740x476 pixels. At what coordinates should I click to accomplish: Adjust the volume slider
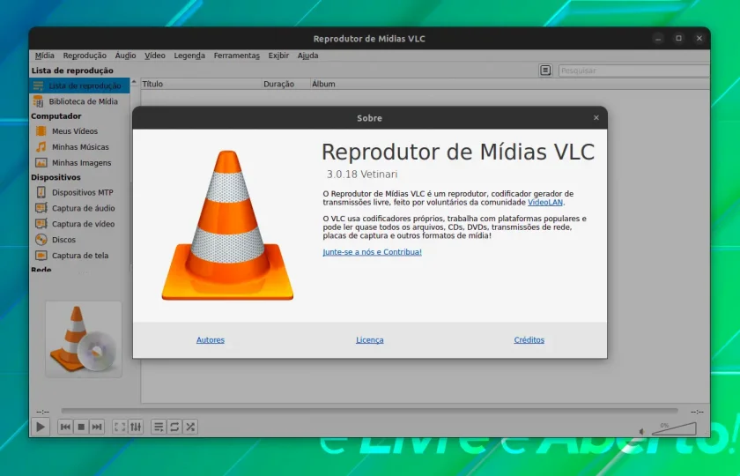click(x=674, y=428)
